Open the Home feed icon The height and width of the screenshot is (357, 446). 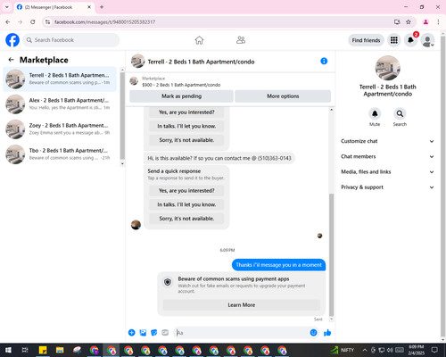pos(199,40)
